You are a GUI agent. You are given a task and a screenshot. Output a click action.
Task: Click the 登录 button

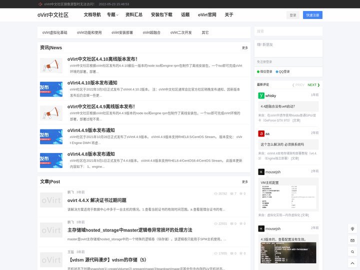point(292,15)
